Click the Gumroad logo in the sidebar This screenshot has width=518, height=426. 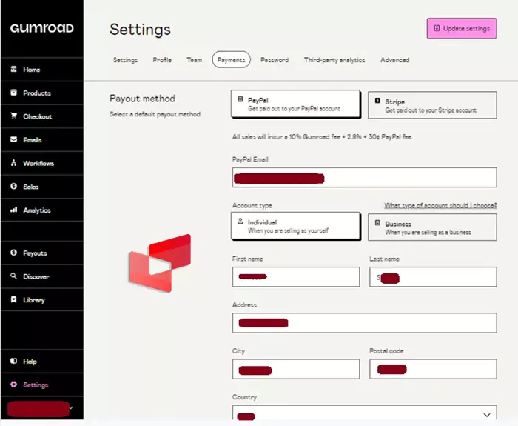[x=41, y=28]
